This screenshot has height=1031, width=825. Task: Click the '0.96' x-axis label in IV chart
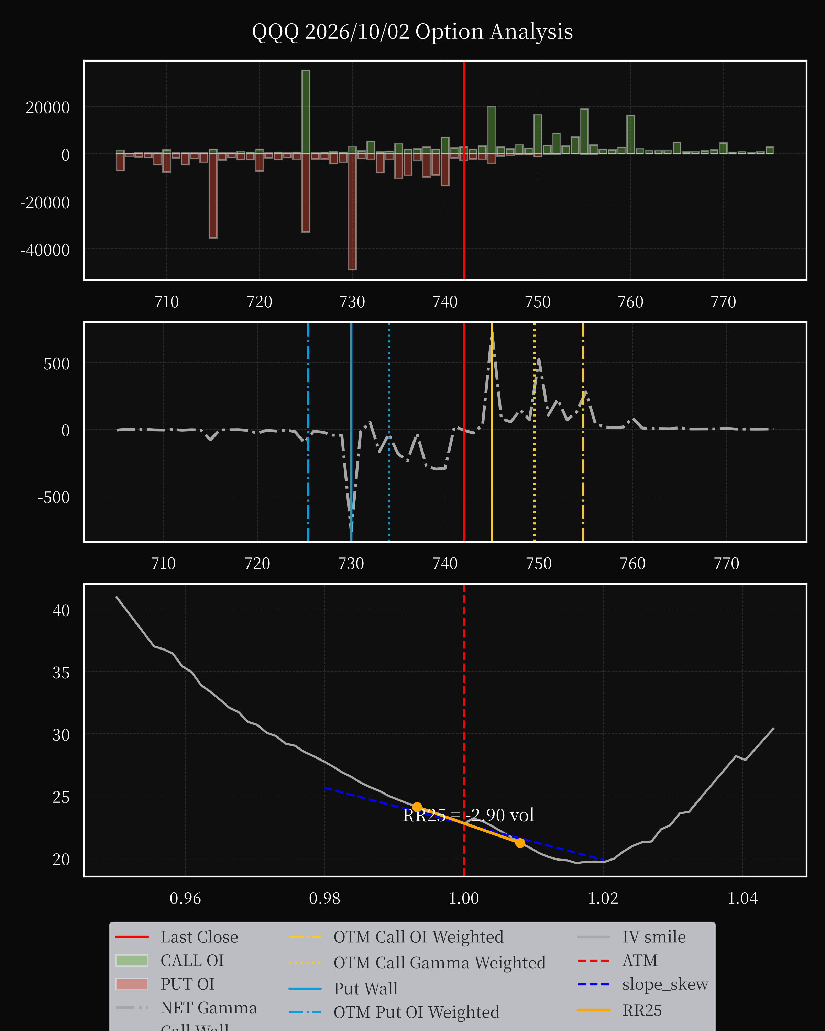(x=186, y=898)
